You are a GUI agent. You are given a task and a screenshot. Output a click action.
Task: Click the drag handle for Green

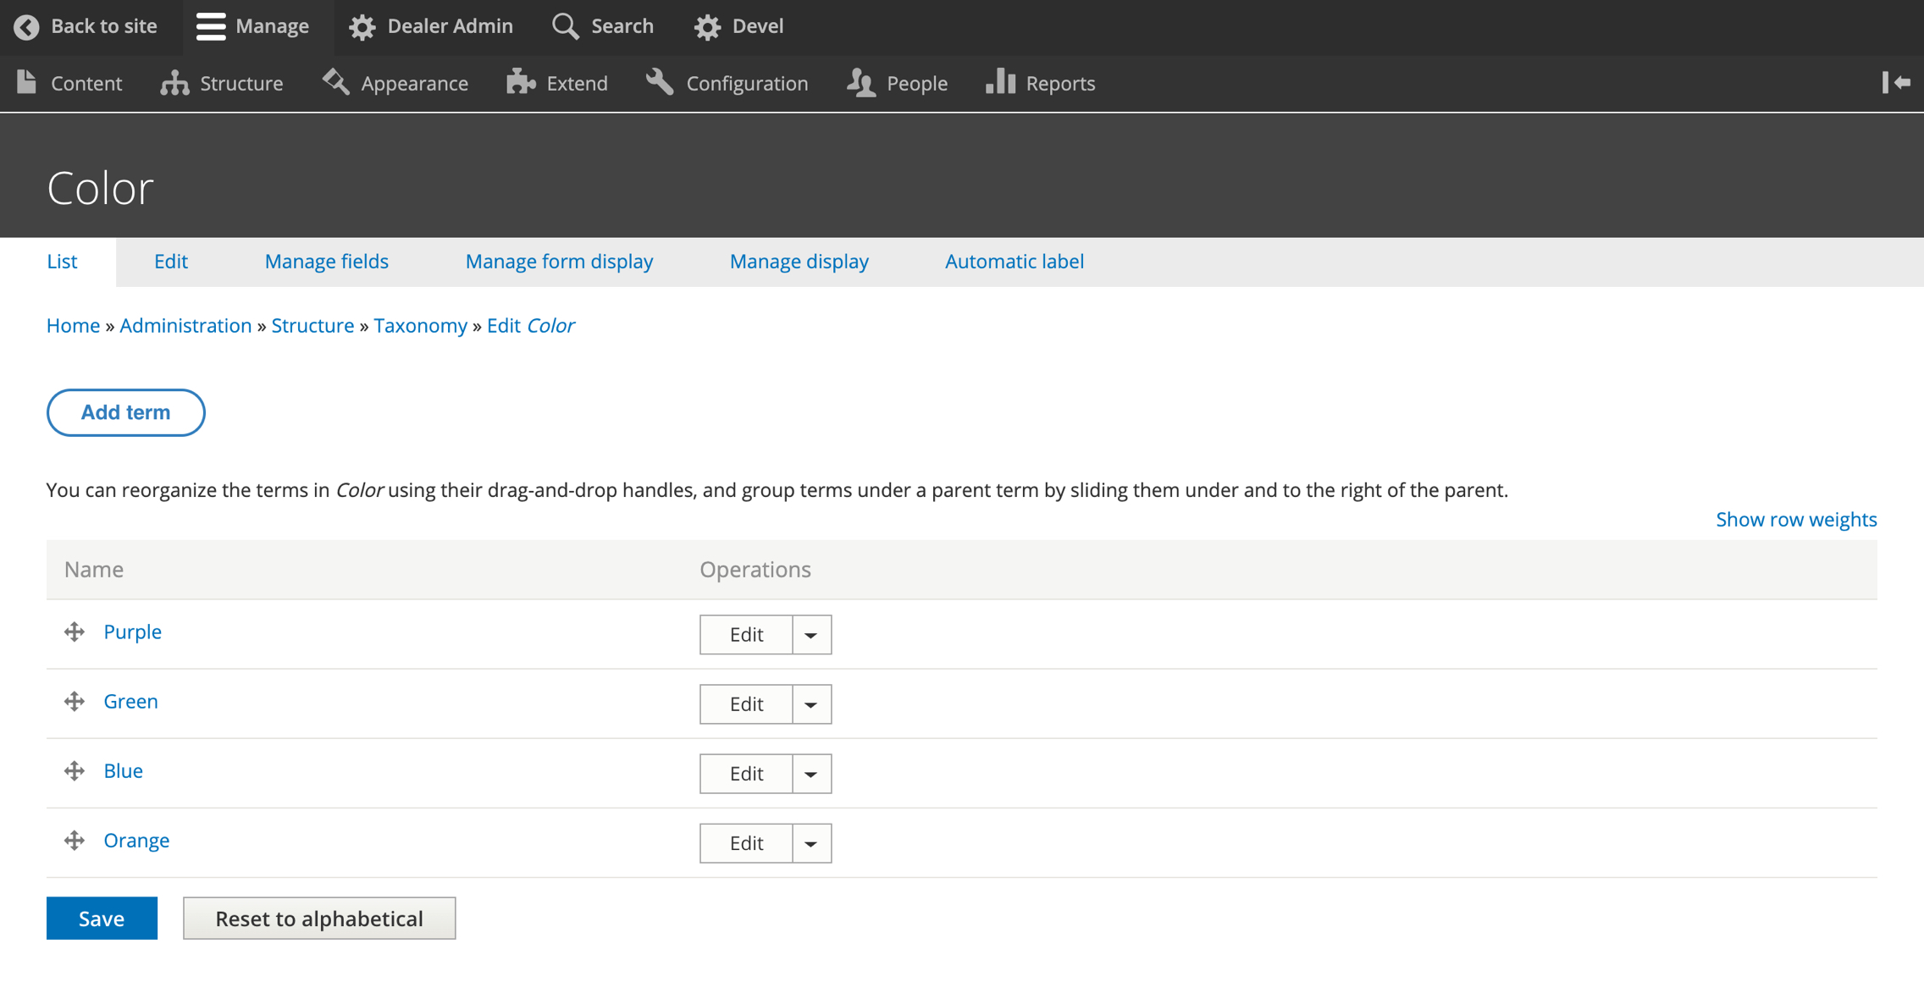coord(75,701)
